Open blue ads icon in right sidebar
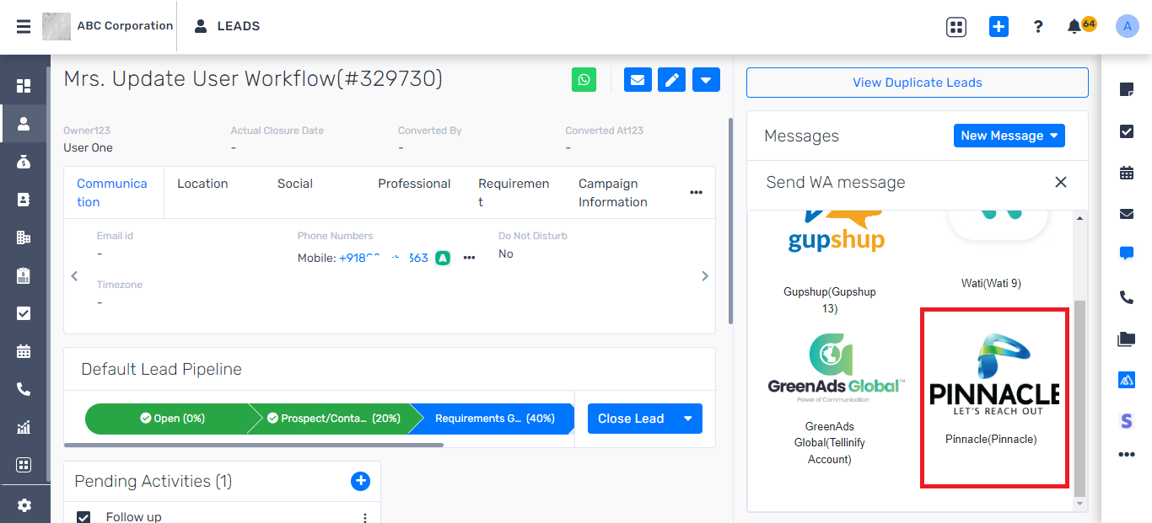 pyautogui.click(x=1127, y=381)
